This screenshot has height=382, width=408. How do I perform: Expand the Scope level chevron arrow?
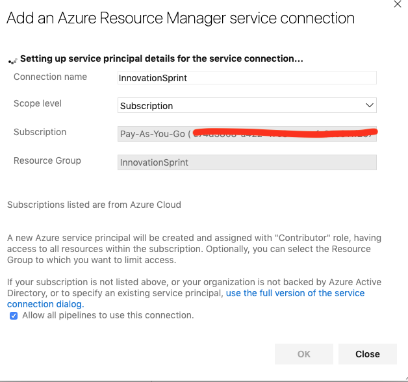click(x=370, y=105)
